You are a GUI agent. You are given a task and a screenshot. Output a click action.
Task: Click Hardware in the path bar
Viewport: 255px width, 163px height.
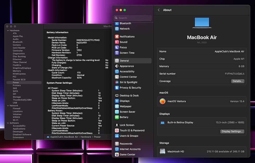86,137
